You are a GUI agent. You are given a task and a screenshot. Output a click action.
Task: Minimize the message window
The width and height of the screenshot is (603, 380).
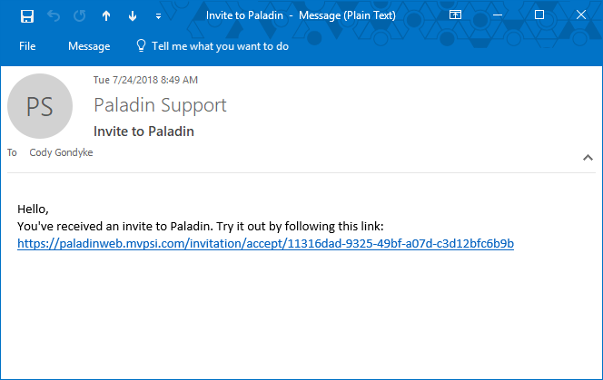pyautogui.click(x=497, y=15)
